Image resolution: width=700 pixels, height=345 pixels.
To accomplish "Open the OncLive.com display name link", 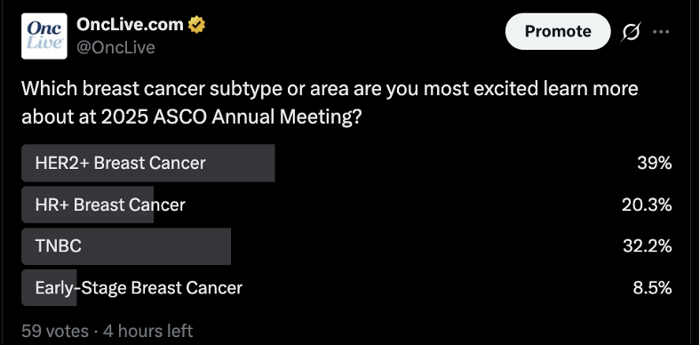I will click(x=130, y=25).
